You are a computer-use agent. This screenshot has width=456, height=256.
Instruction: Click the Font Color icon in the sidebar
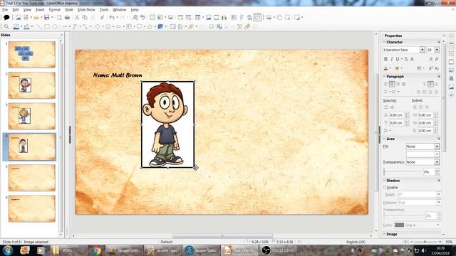click(x=385, y=68)
